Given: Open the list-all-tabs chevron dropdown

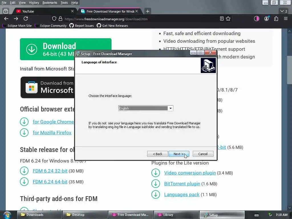Looking at the screenshot, I should point(284,11).
